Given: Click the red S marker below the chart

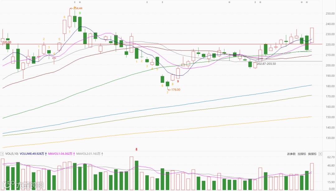Looking at the screenshot, I should (x=136, y=150).
